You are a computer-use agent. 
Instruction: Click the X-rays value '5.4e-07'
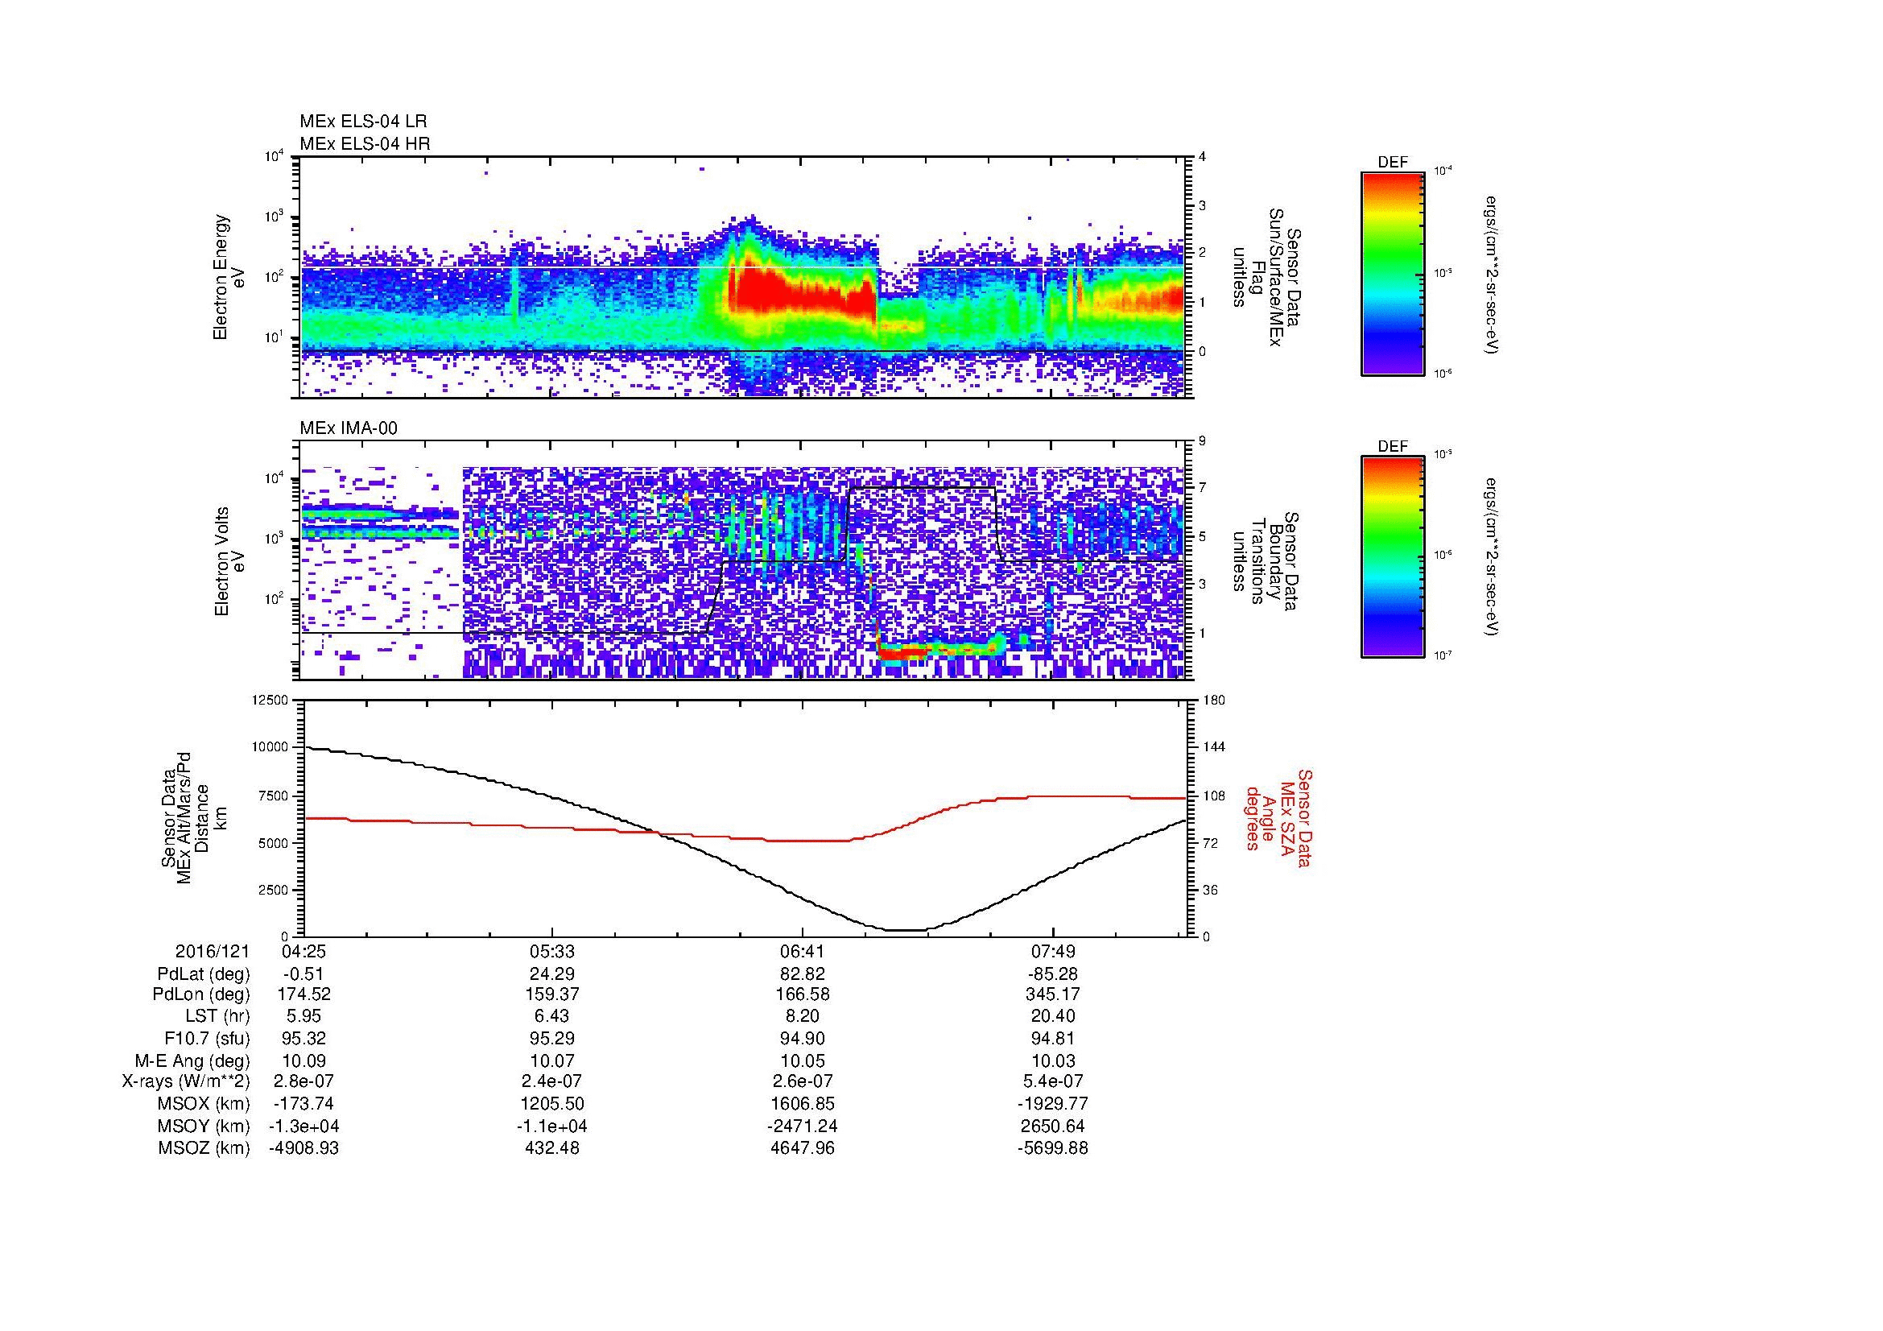click(x=1053, y=1081)
